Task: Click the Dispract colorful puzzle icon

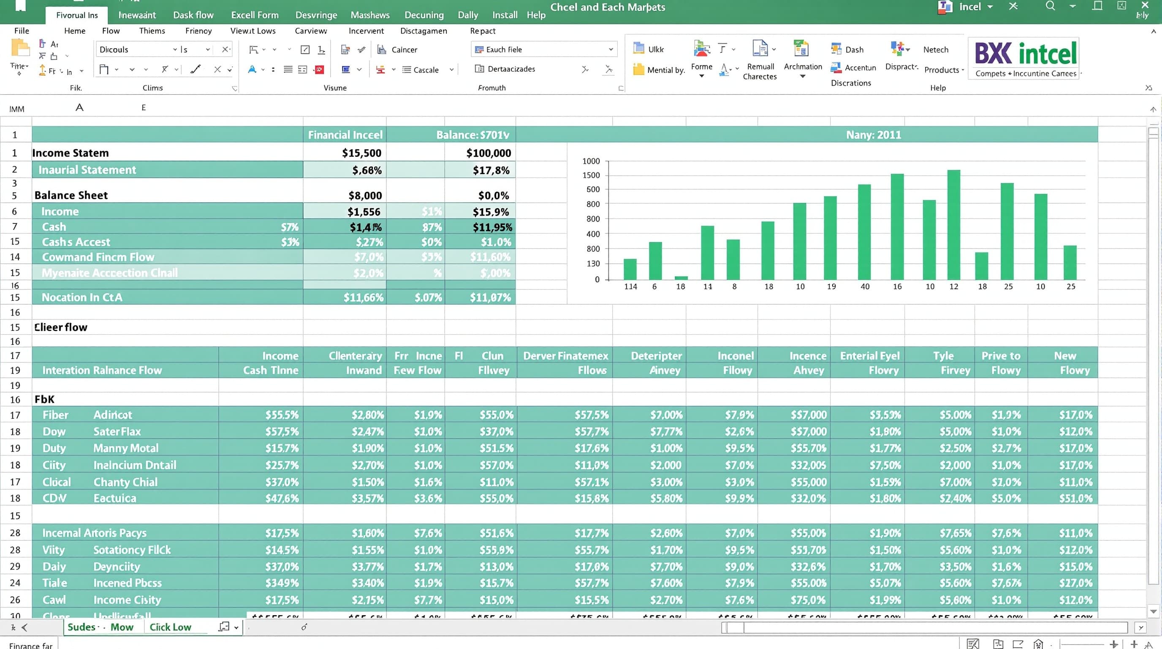Action: (897, 48)
